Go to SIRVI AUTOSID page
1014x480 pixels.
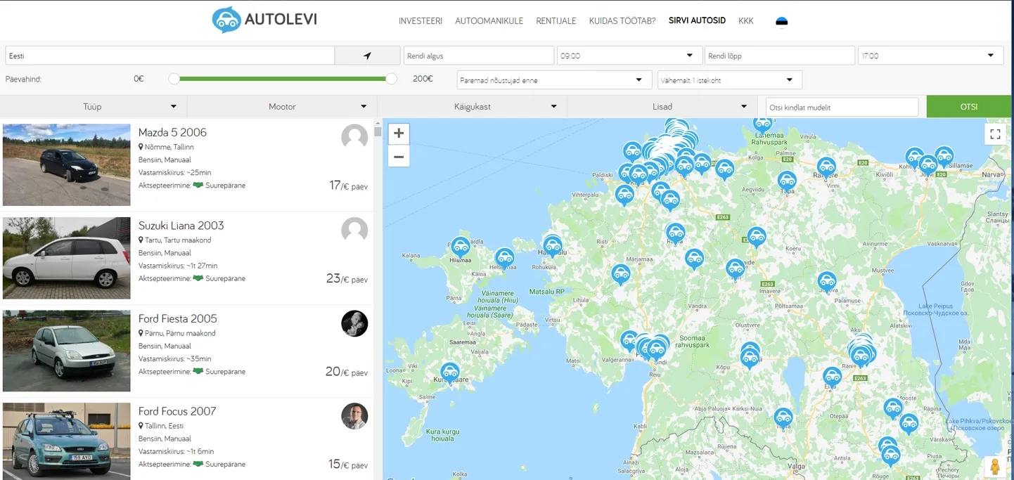[697, 21]
